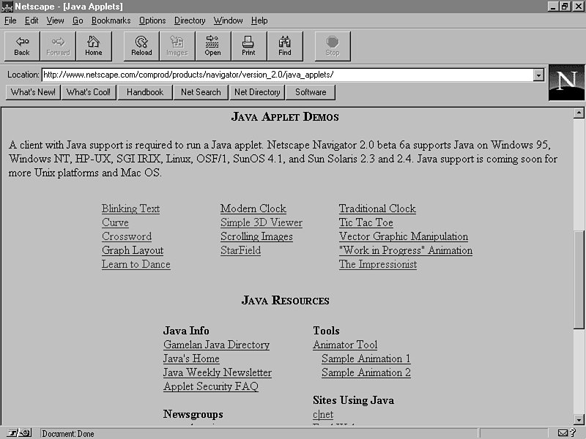The image size is (586, 439).
Task: Click the Netscape title bar icon
Action: [x=7, y=7]
